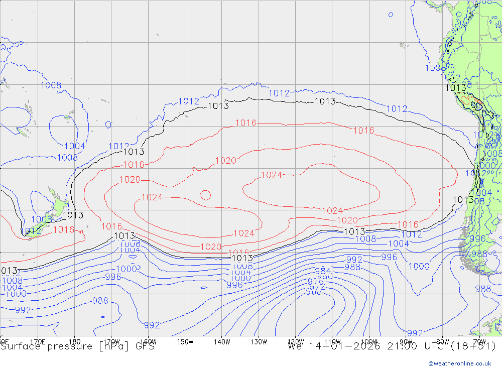Screen dimensions: 502x368
Task: Click the blue 988 label near 170W in the south
Action: coord(100,301)
